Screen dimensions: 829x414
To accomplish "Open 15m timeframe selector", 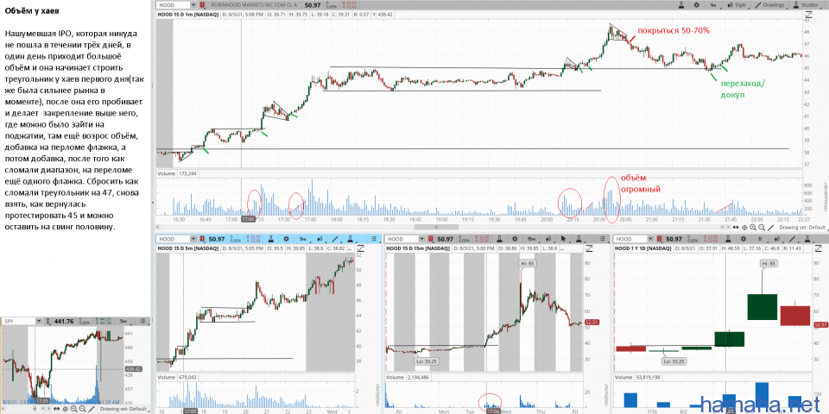I will 532,239.
